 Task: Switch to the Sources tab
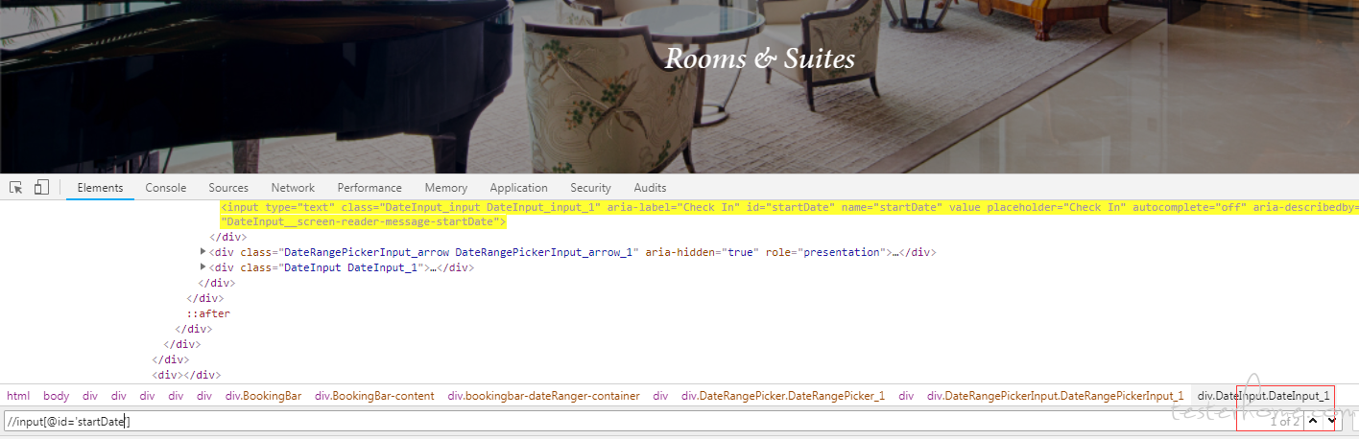click(x=228, y=188)
